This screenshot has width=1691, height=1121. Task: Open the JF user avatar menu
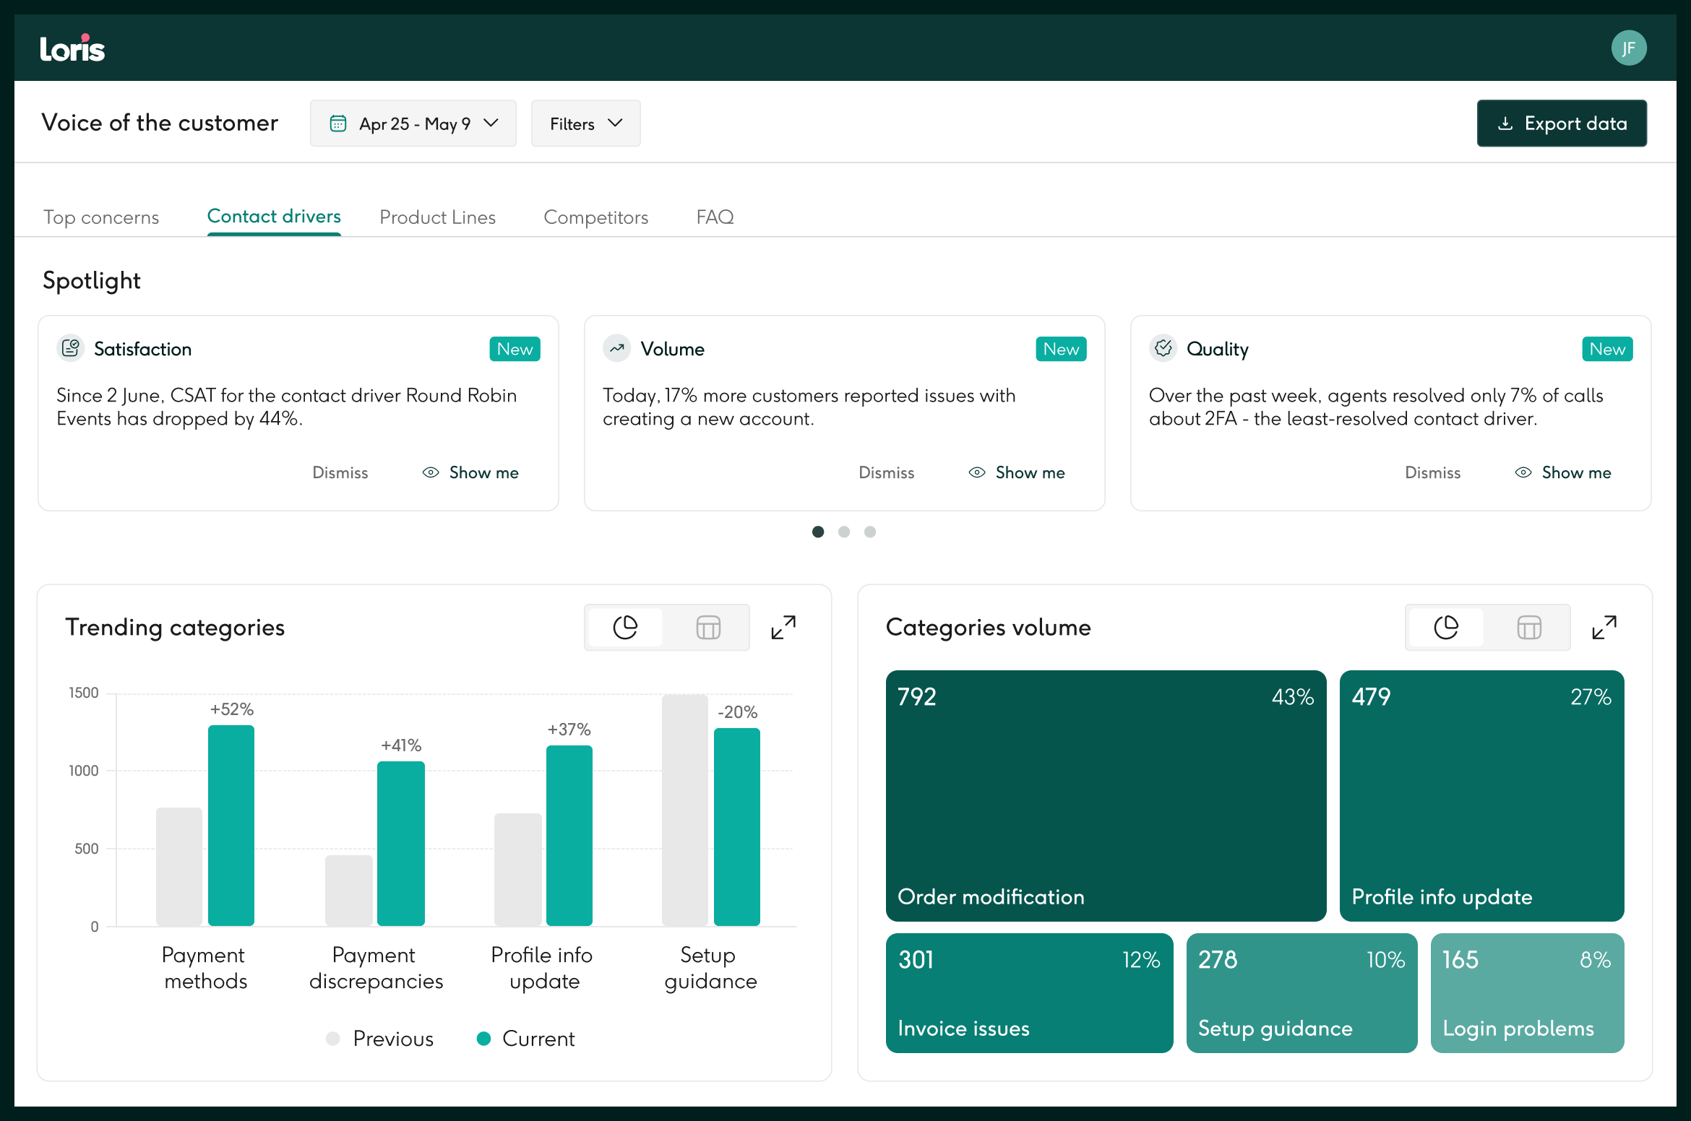(1630, 47)
